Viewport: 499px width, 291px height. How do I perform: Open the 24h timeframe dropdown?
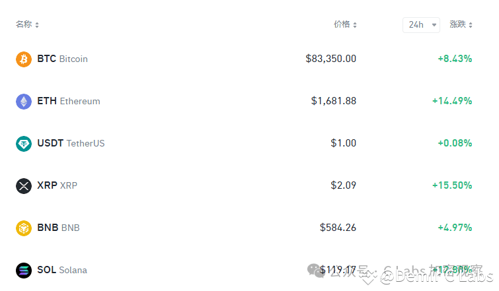[421, 25]
